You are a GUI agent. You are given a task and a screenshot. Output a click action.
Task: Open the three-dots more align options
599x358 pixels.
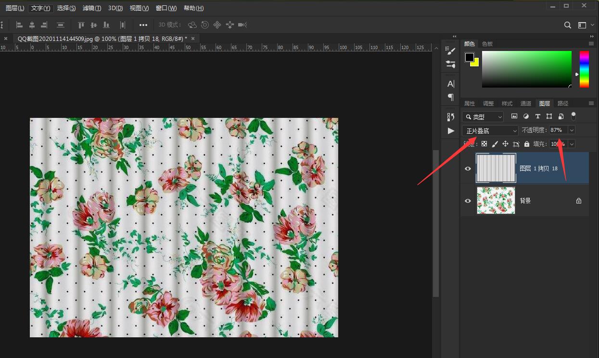click(143, 25)
